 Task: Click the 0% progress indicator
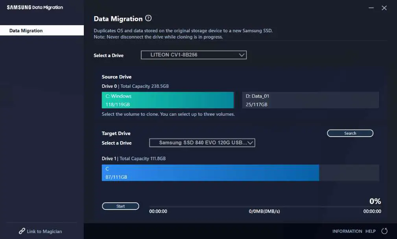tap(375, 201)
